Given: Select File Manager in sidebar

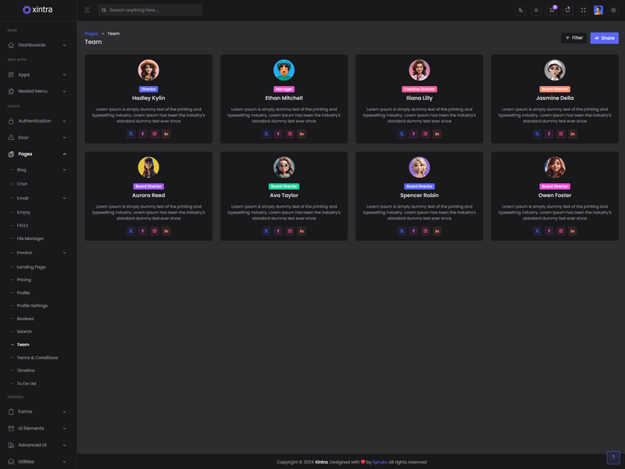Looking at the screenshot, I should [30, 238].
